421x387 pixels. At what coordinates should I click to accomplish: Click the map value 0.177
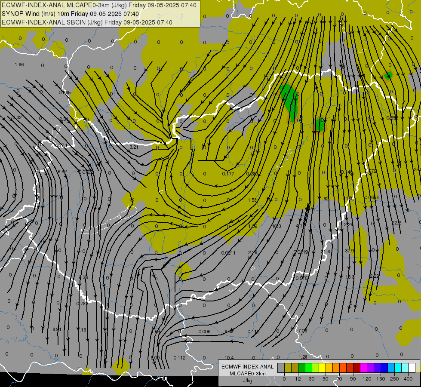228,174
